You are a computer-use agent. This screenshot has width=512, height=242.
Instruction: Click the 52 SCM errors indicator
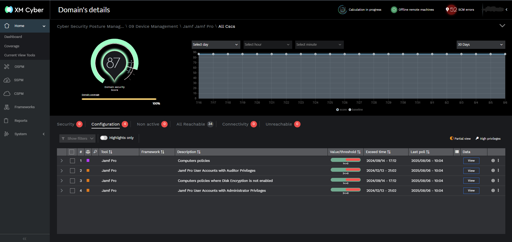point(460,10)
